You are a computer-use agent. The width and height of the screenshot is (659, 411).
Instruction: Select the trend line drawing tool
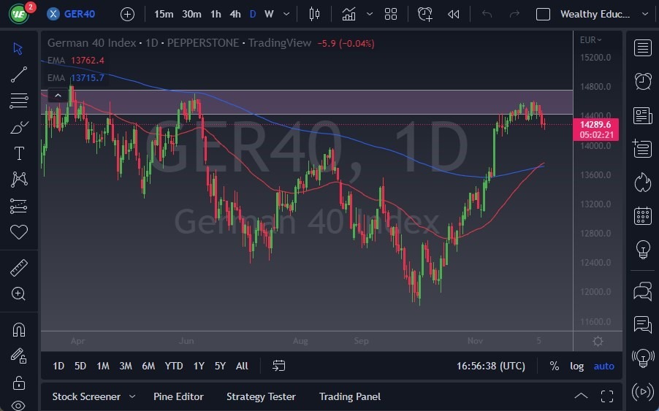point(18,74)
